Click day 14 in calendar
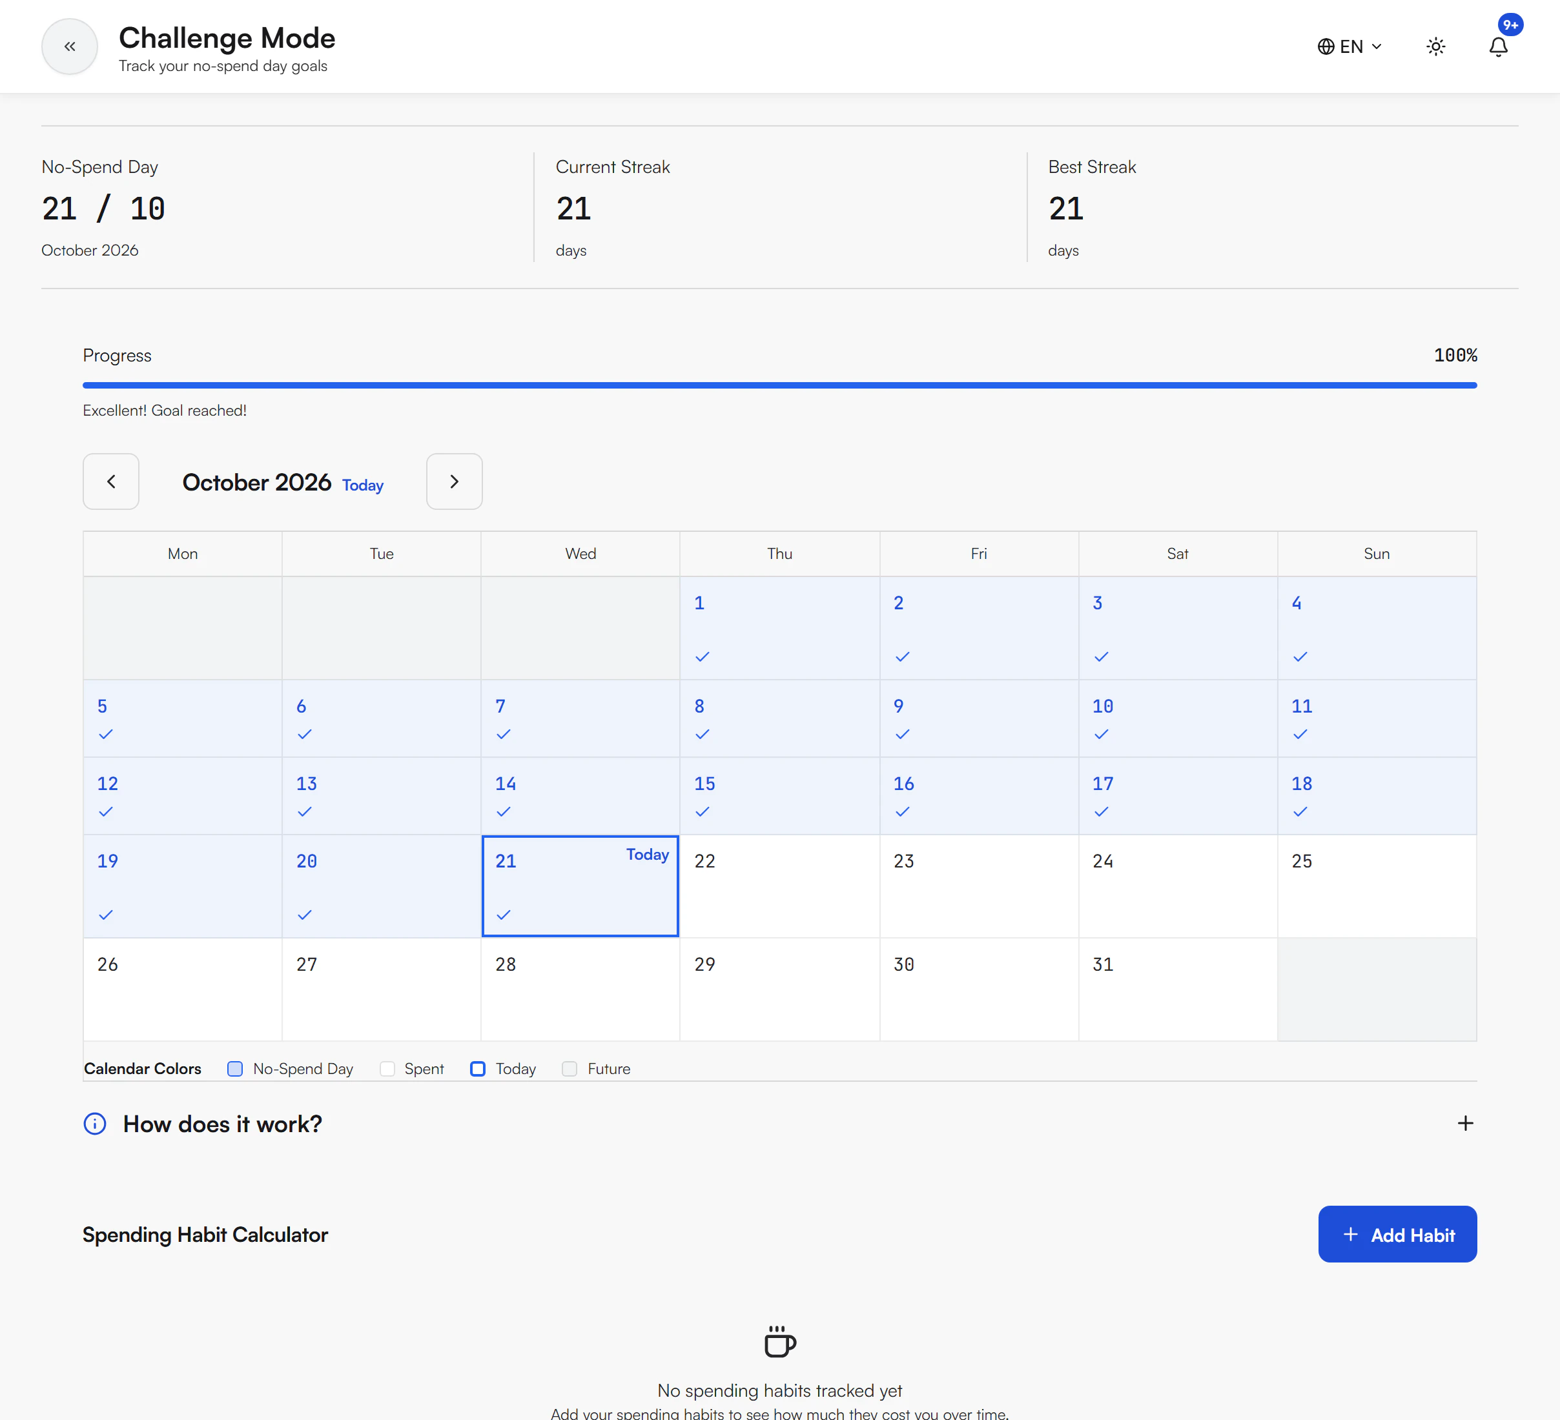Viewport: 1560px width, 1420px height. (580, 796)
